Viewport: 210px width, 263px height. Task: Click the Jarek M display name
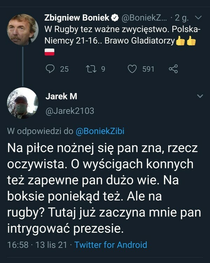coord(61,96)
